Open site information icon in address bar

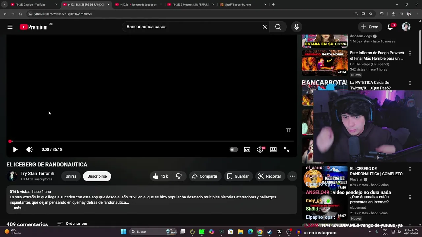(30, 14)
